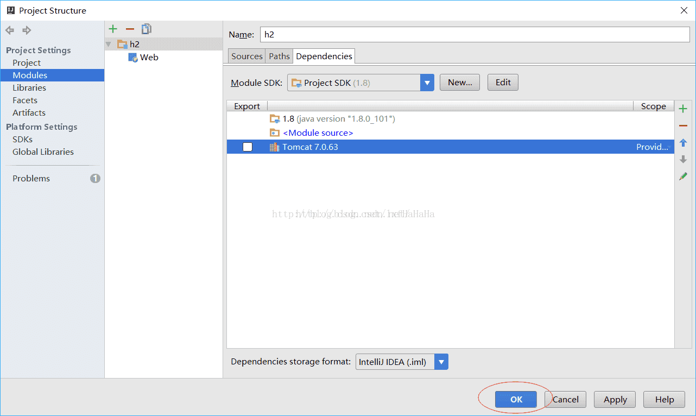Screen dimensions: 696x416
Task: Click the h2 module folder icon
Action: point(122,44)
